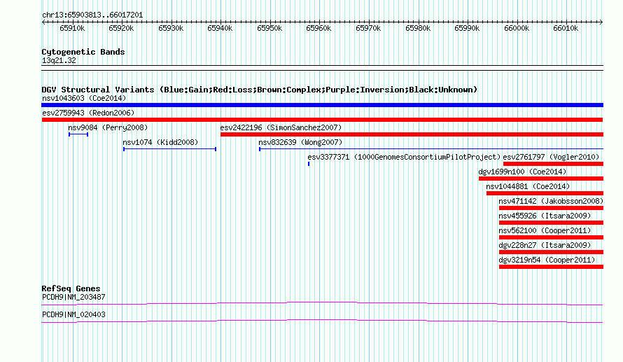Click the 66010k ruler tick label

pos(566,29)
